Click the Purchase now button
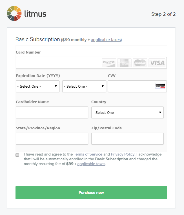Viewport: 184px width, 215px height. [x=91, y=192]
